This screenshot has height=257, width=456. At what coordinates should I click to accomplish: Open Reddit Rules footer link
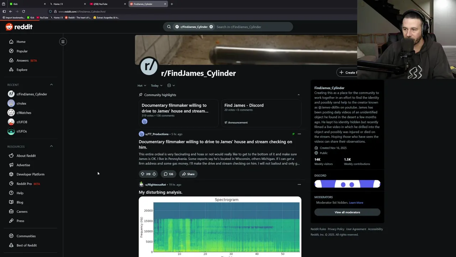coord(318,229)
